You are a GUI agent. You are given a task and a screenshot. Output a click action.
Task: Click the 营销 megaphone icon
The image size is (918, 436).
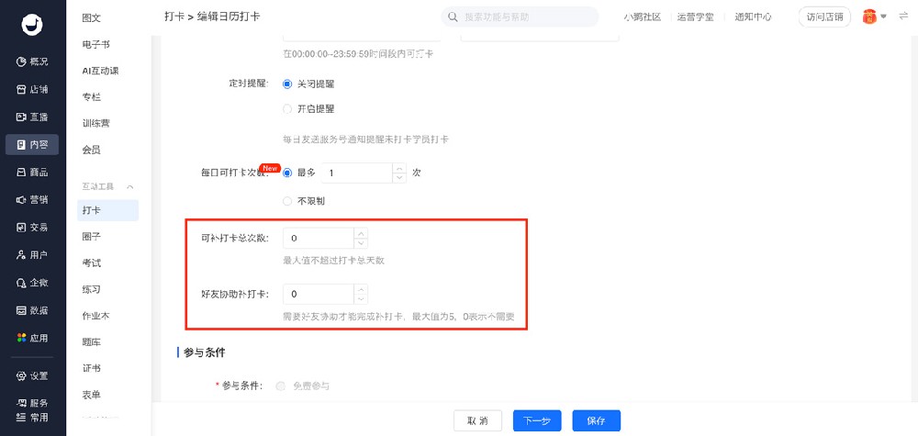pos(21,199)
